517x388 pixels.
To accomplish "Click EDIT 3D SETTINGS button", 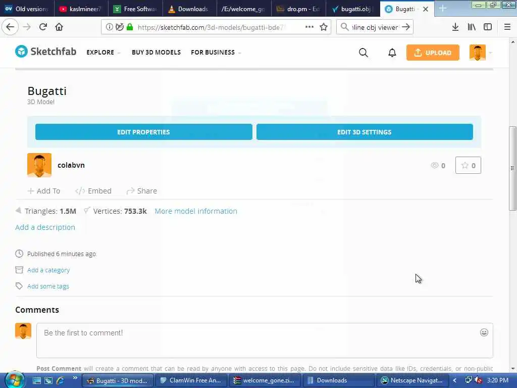I will [365, 132].
